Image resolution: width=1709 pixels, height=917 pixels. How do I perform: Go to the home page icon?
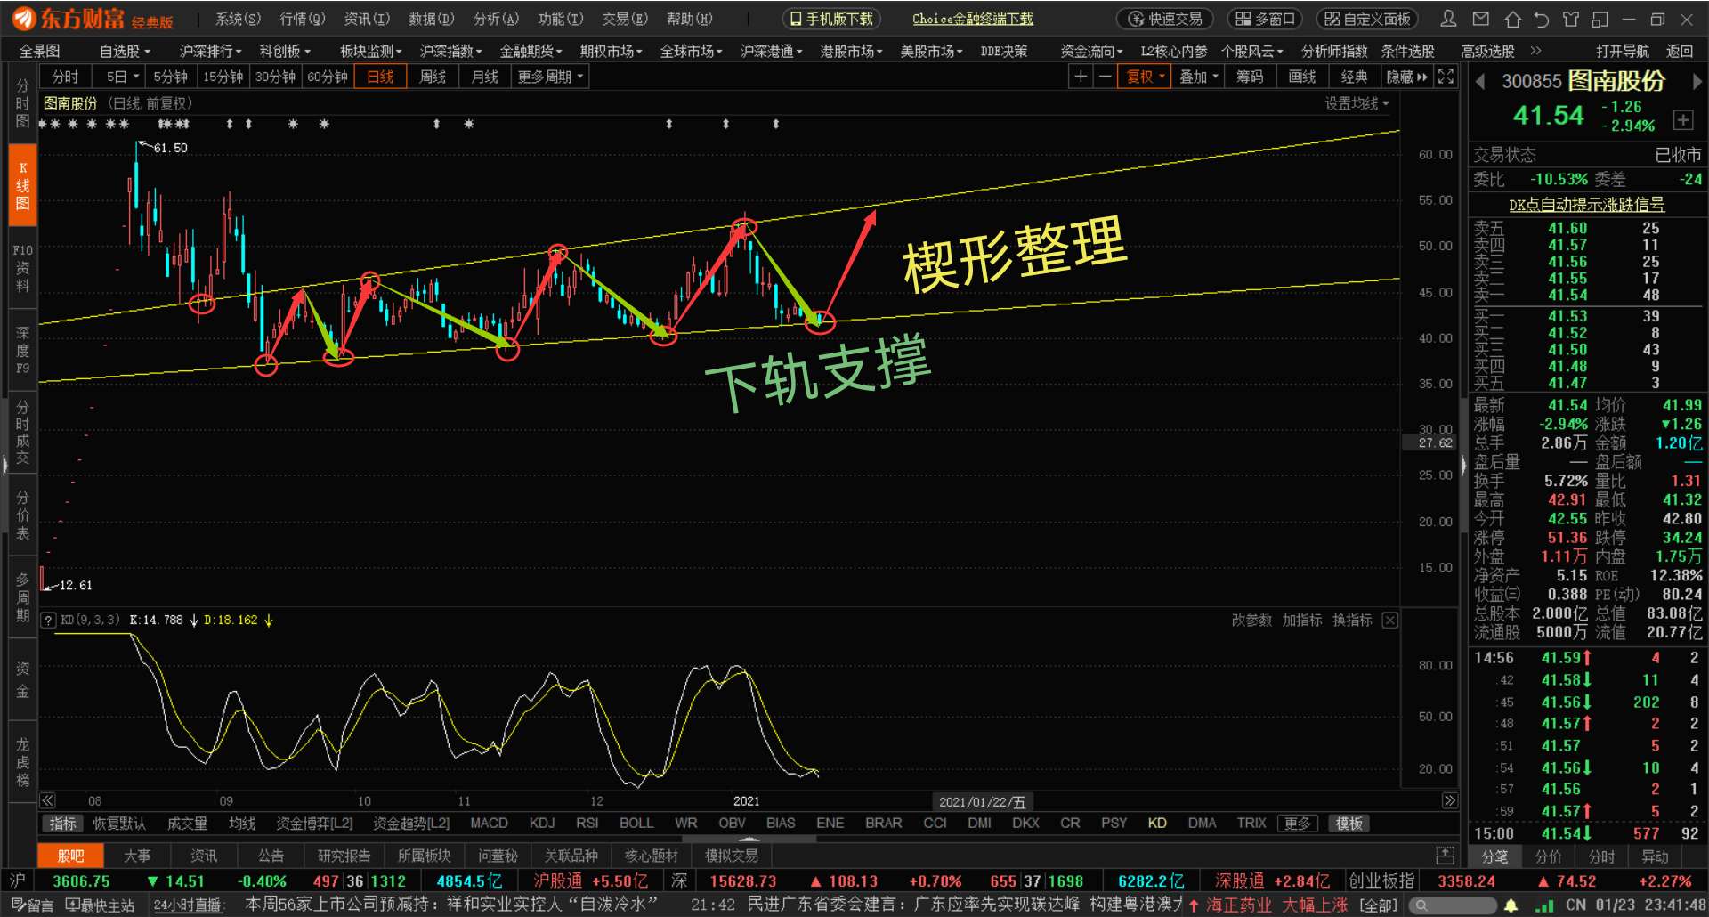click(x=1513, y=19)
